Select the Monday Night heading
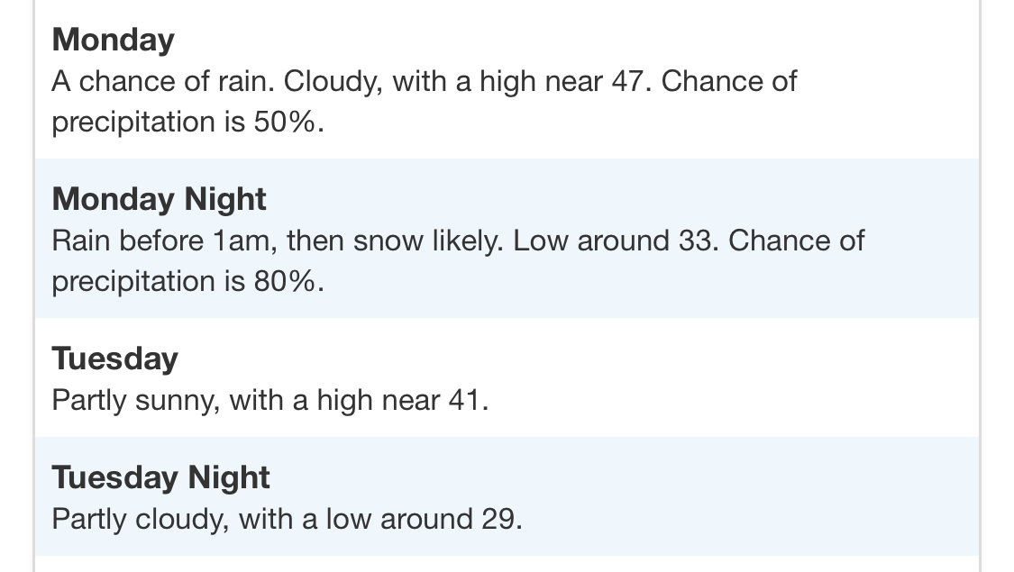 click(x=159, y=199)
